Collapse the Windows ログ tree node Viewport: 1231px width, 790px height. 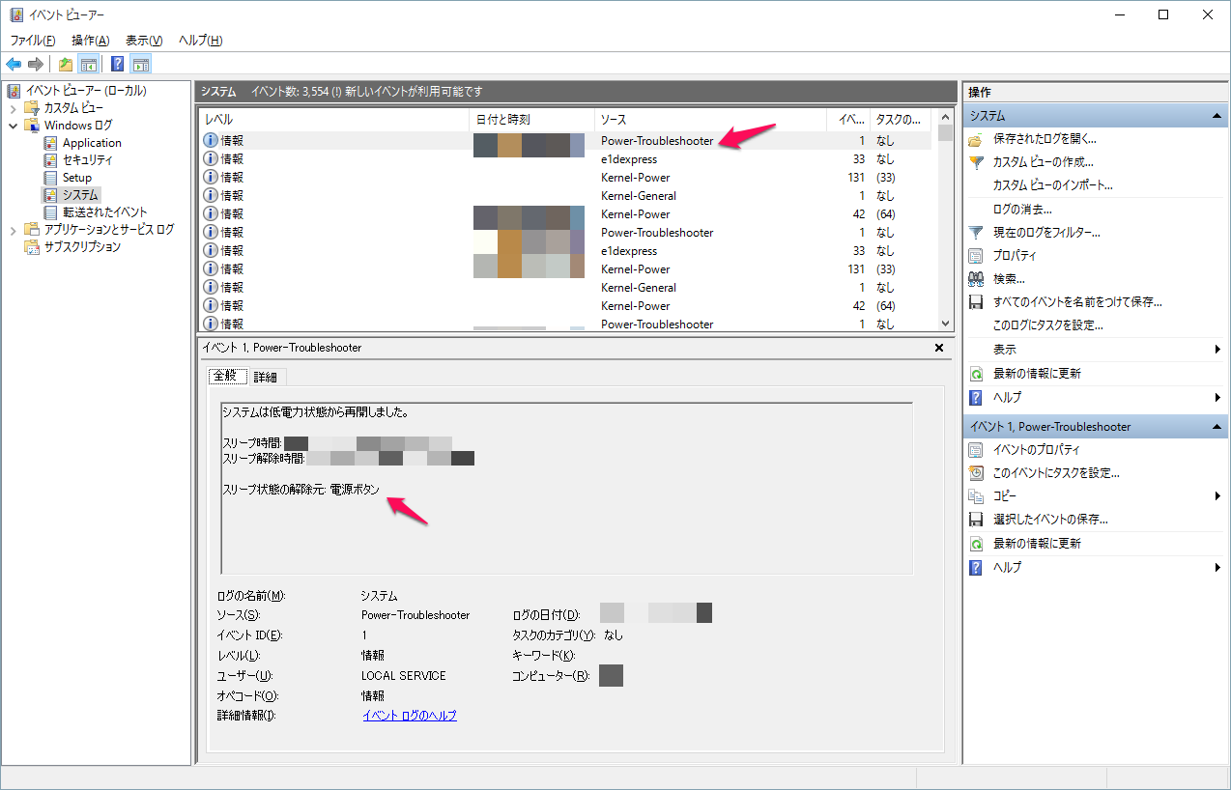[x=14, y=126]
